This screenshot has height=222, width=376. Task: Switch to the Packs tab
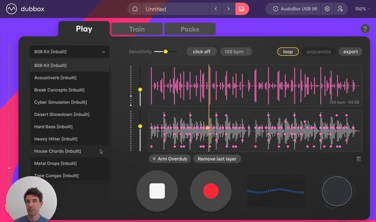click(x=190, y=29)
